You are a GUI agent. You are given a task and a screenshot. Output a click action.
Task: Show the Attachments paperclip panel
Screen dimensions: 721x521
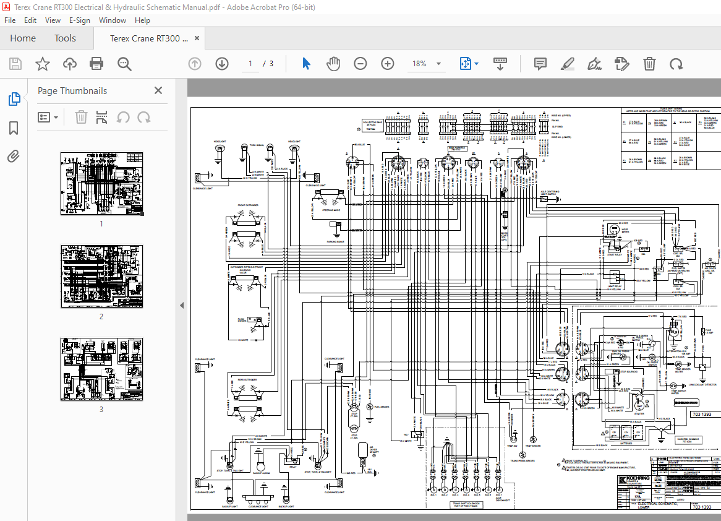[14, 157]
